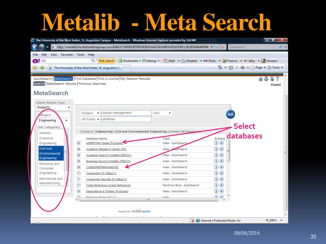Click the browser Back arrow button

pyautogui.click(x=34, y=47)
